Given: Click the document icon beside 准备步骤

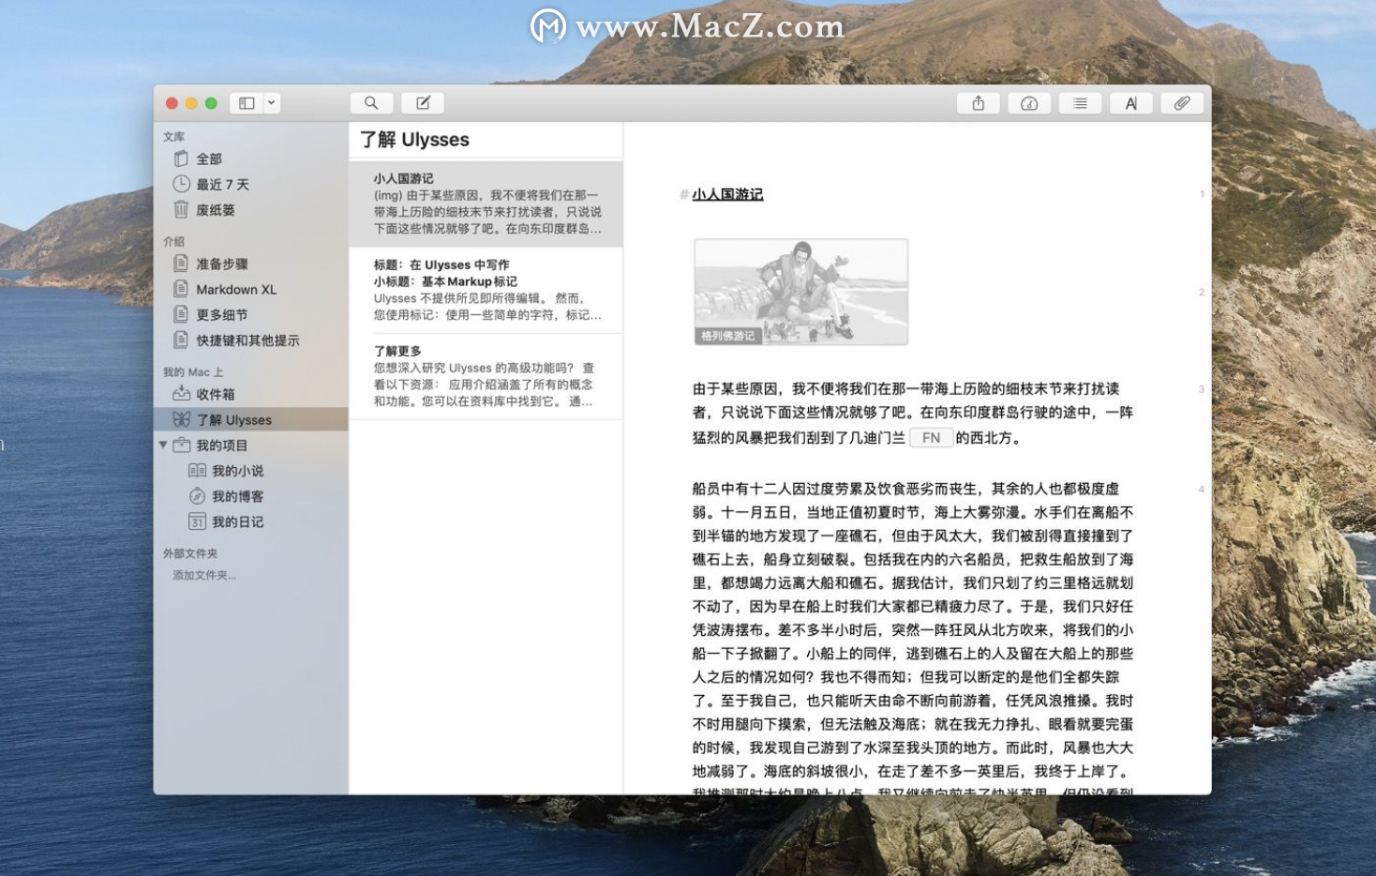Looking at the screenshot, I should pos(181,263).
